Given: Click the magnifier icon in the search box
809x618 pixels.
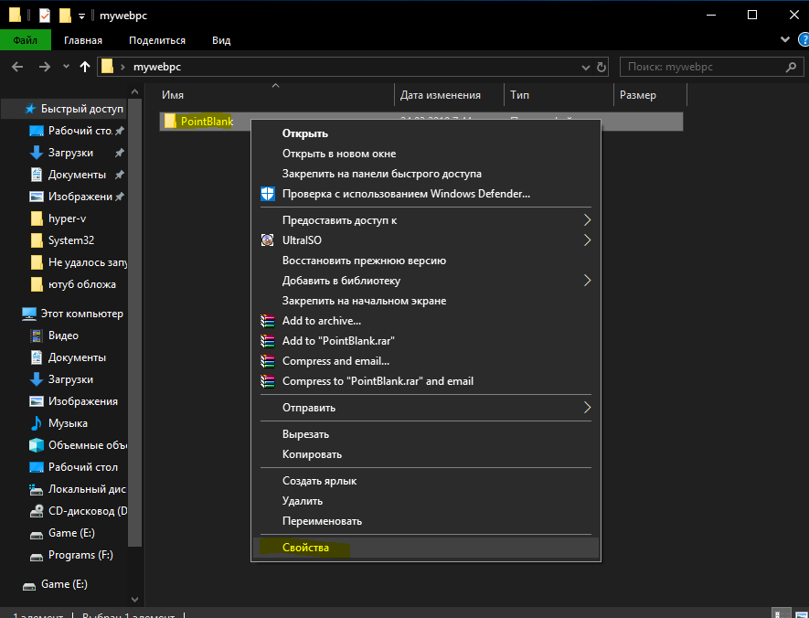Looking at the screenshot, I should (791, 67).
